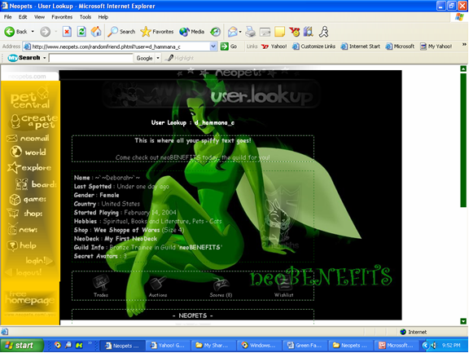Click logout! in sidebar
469x353 pixels.
coord(24,272)
